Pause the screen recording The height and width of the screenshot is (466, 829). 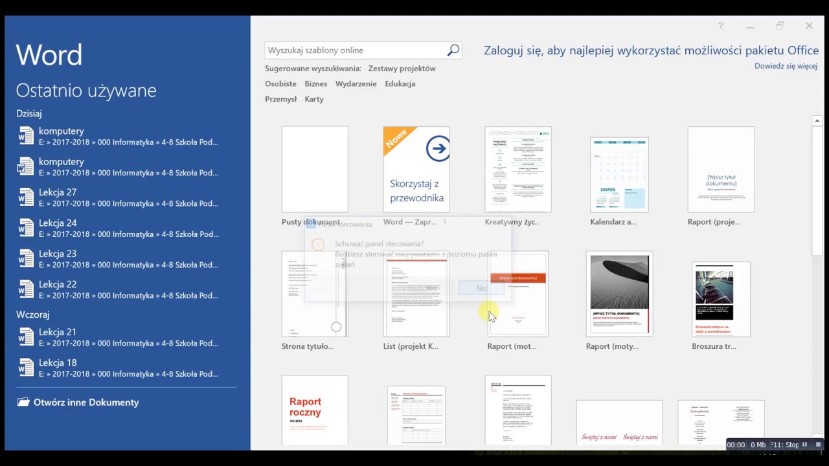tap(805, 445)
